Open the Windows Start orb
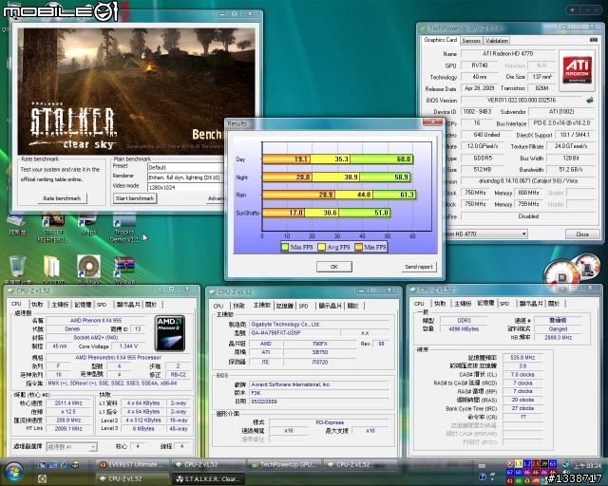The image size is (608, 486). 14,471
